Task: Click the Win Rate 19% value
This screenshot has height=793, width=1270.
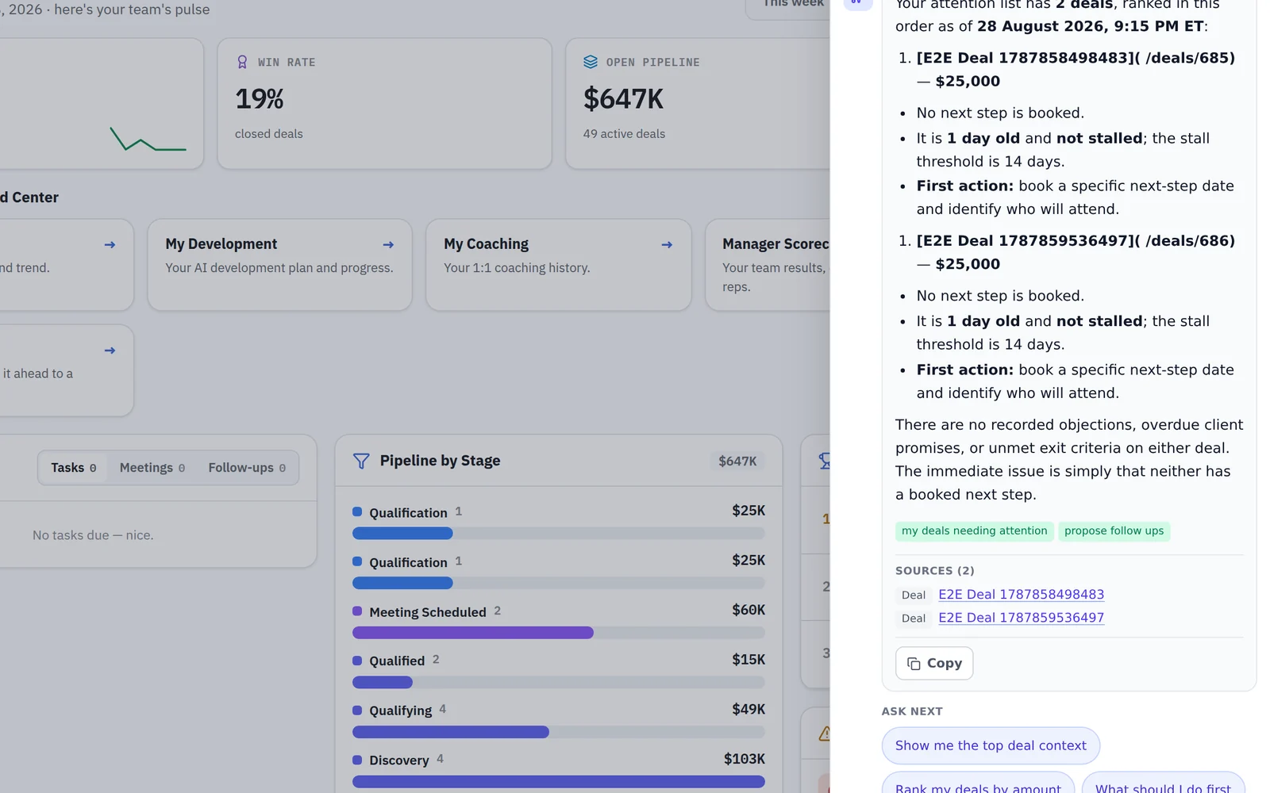Action: tap(260, 99)
